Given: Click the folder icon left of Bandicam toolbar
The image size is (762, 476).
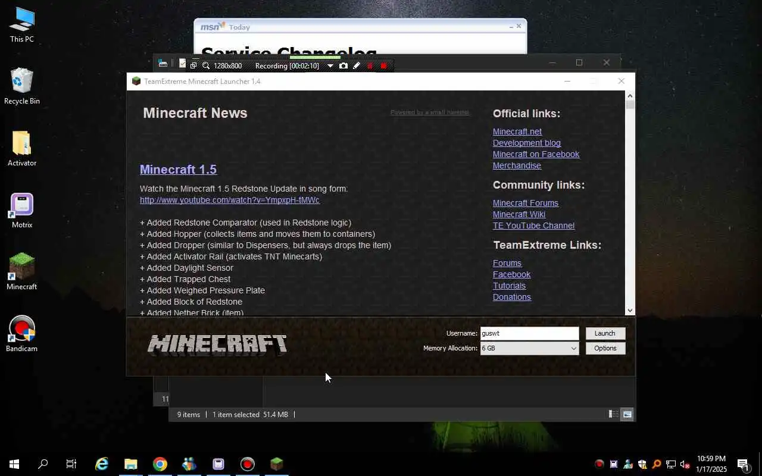Looking at the screenshot, I should click(x=163, y=64).
